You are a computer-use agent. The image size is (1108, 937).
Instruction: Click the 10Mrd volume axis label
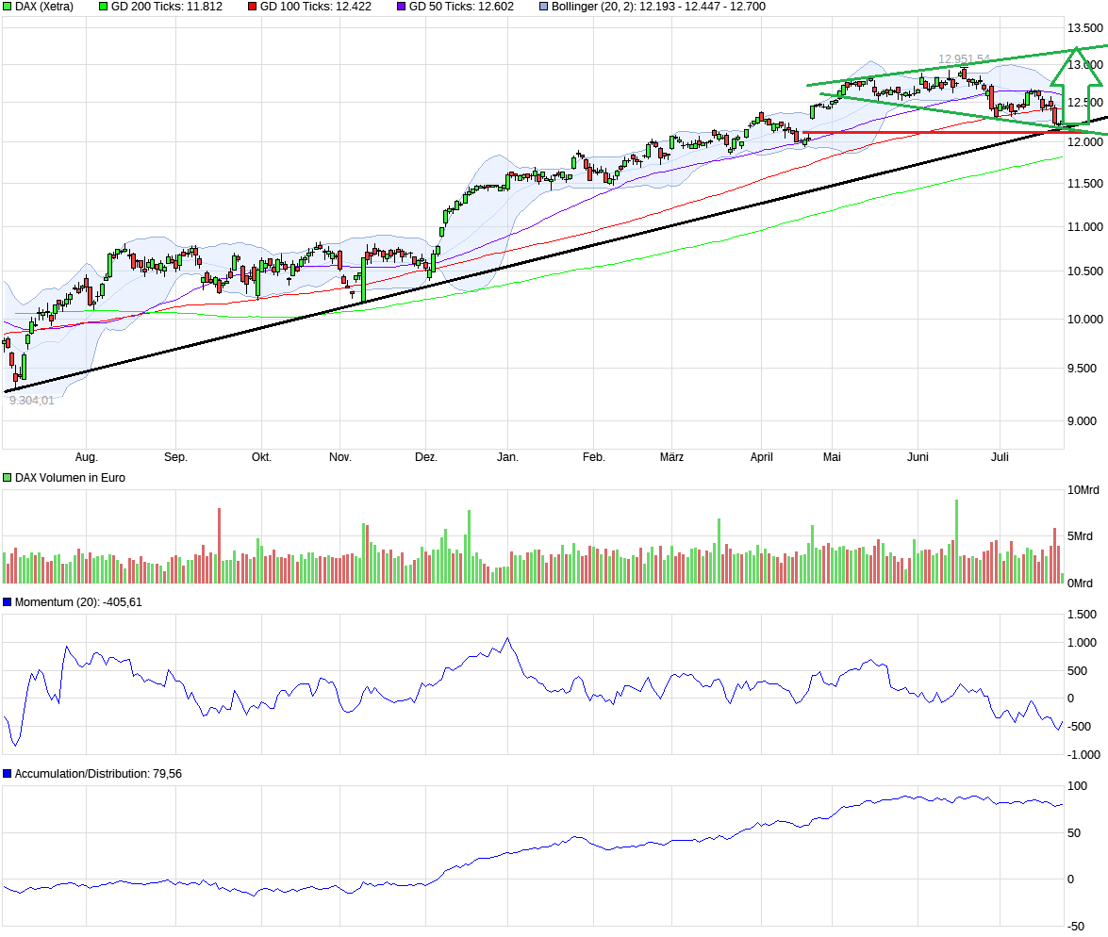[1083, 490]
